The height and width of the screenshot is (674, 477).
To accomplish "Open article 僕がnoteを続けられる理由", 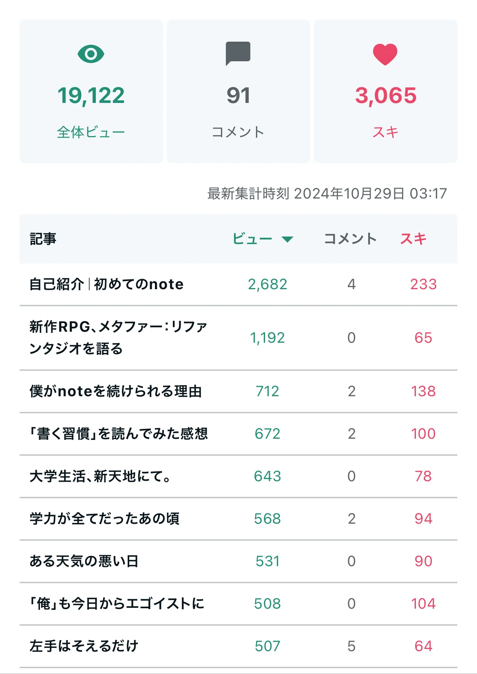I will pos(116,391).
